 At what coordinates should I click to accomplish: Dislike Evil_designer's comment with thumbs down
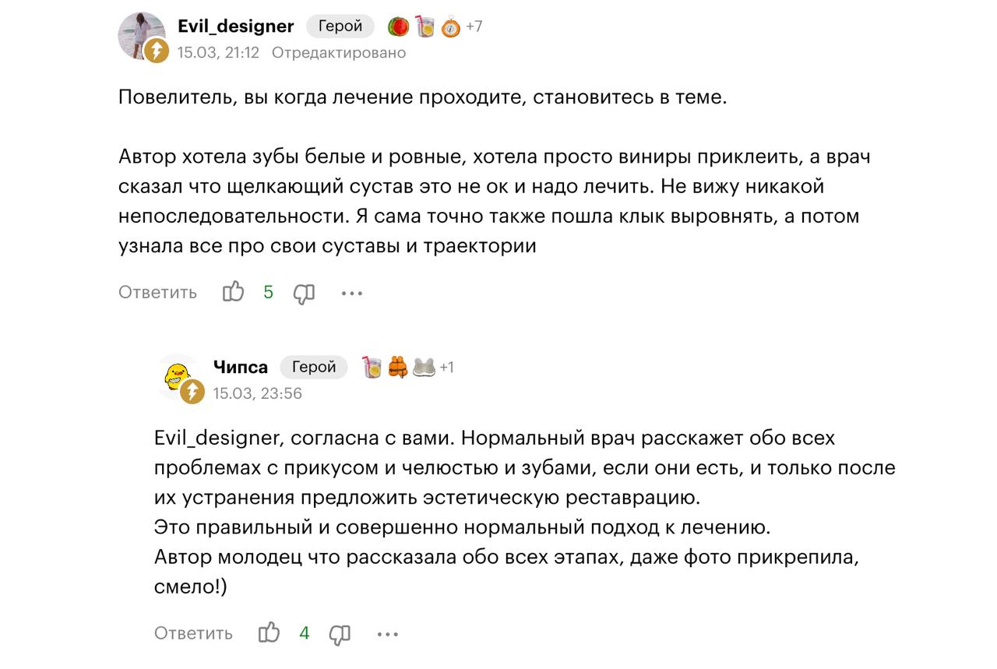304,293
